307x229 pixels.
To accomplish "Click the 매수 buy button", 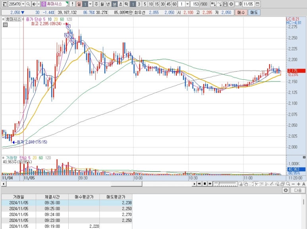I will 241,12.
